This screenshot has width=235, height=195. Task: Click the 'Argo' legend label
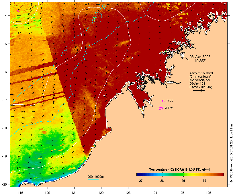pos(170,101)
